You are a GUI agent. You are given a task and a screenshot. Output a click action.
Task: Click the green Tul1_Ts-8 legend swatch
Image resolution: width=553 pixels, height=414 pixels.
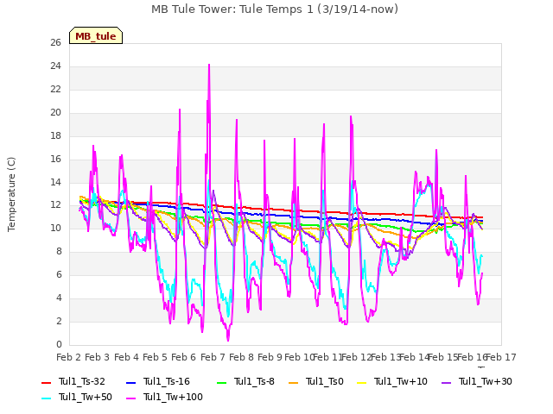point(221,382)
